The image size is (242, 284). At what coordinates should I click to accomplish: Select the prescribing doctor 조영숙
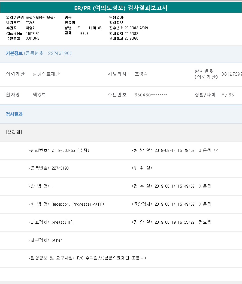pyautogui.click(x=141, y=74)
